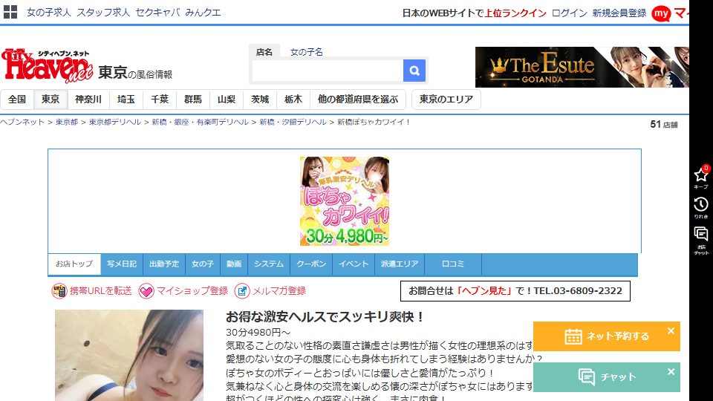
Task: Open イベント shop tab
Action: [354, 264]
